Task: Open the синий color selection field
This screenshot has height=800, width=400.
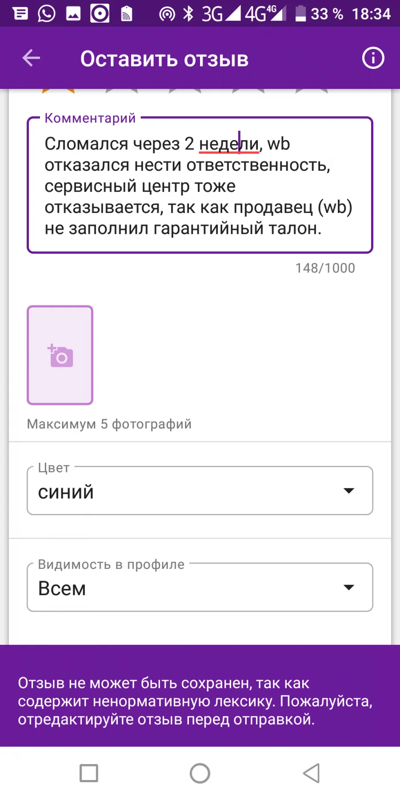Action: [x=200, y=491]
